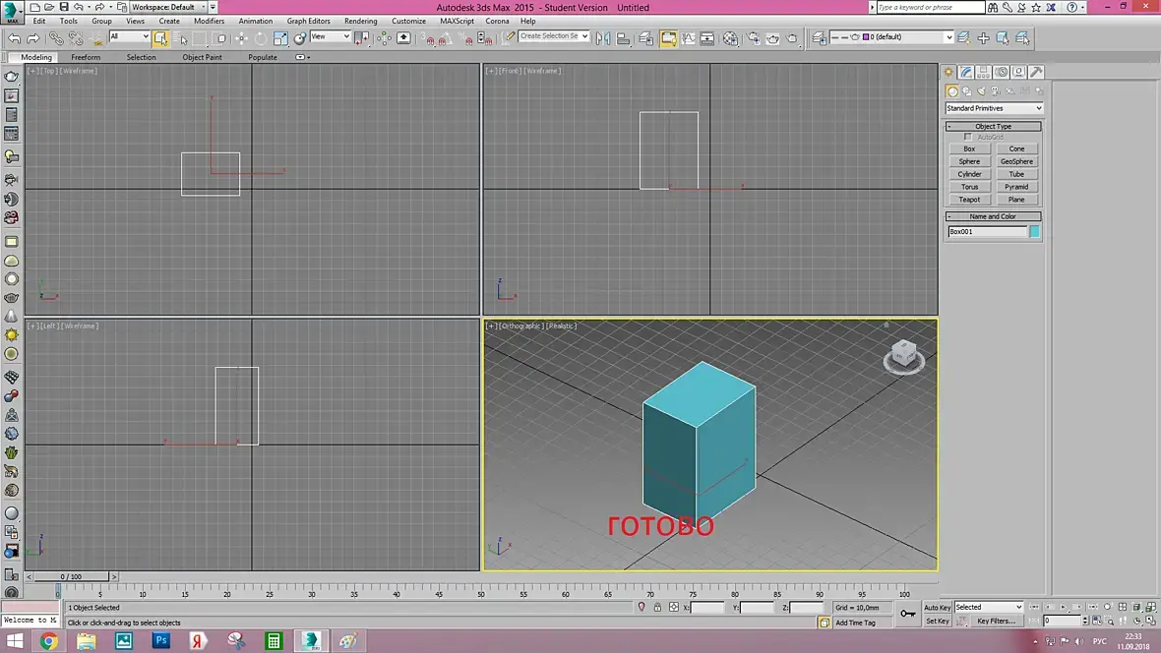Open the Utilities panel hammer icon

coord(1036,72)
